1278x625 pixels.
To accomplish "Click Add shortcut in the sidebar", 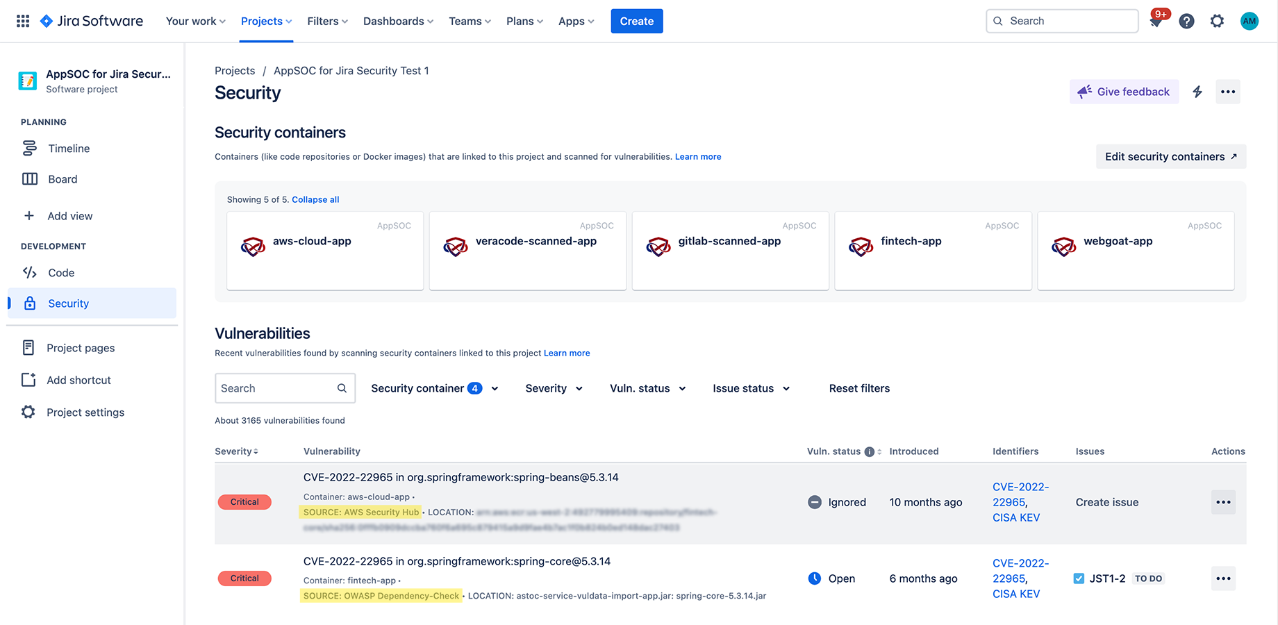I will coord(92,380).
